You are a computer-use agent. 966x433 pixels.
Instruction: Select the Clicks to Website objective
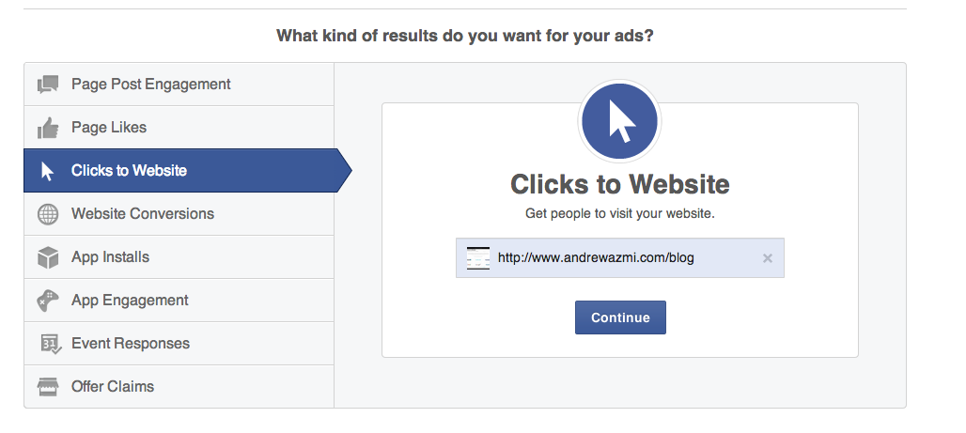click(129, 171)
